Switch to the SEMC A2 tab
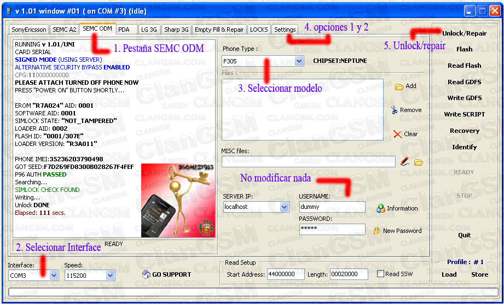504x304 pixels. 64,30
